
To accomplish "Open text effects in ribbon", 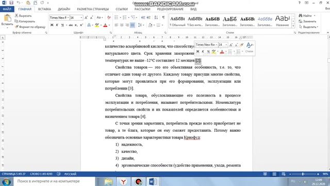I will [89, 25].
